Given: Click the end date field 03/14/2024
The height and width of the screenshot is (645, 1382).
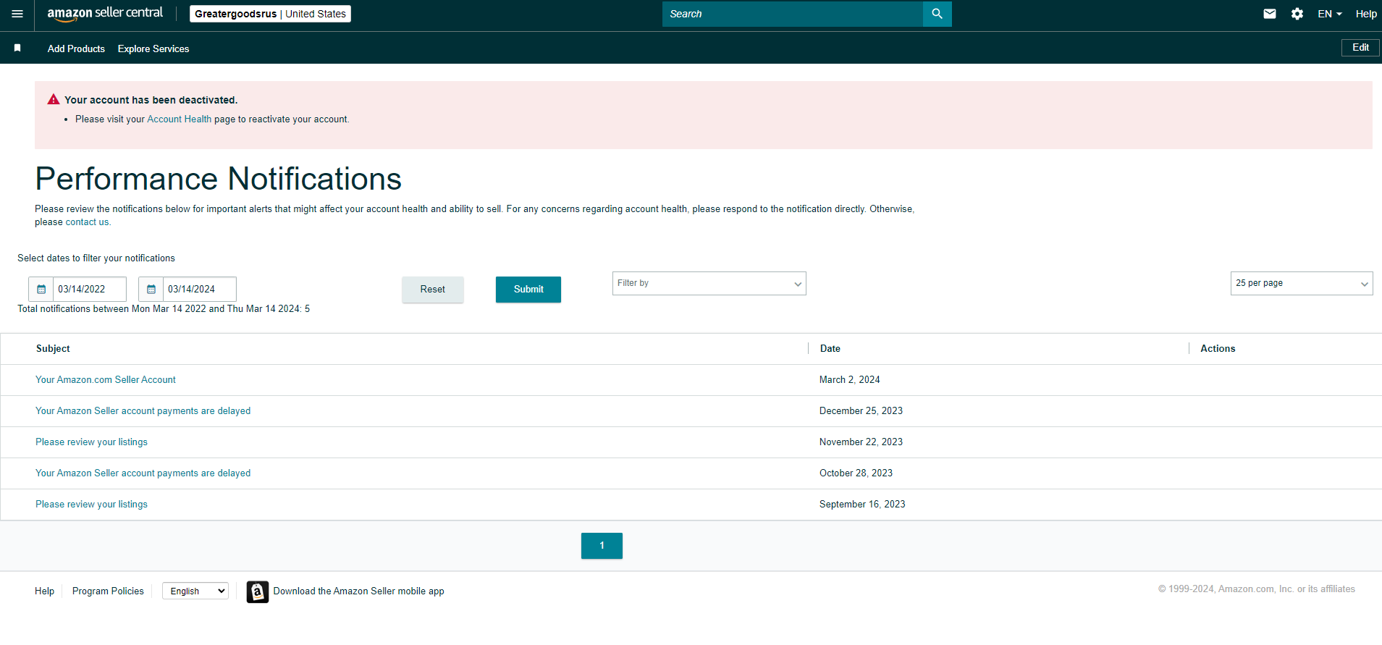Looking at the screenshot, I should coord(200,289).
